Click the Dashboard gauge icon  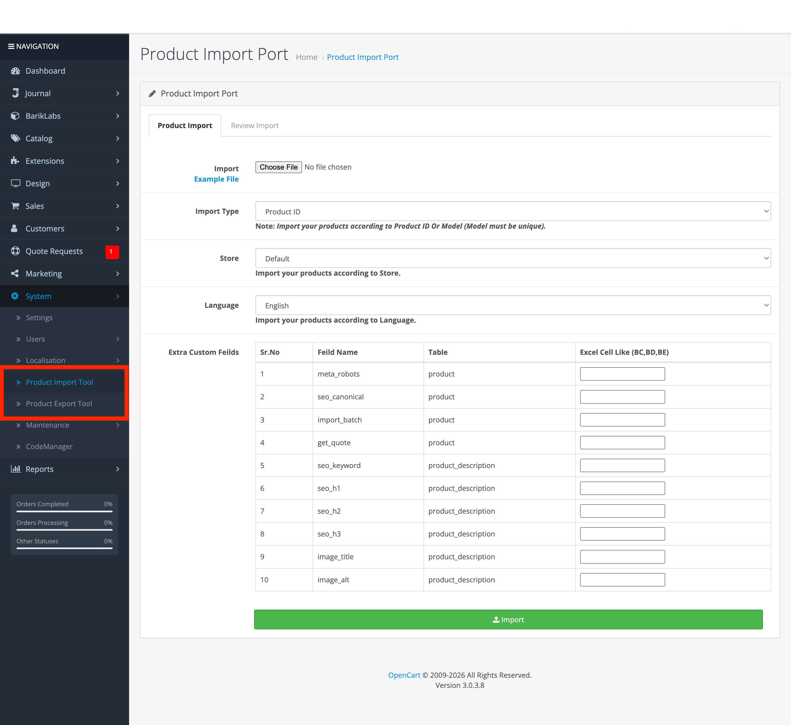click(x=15, y=71)
